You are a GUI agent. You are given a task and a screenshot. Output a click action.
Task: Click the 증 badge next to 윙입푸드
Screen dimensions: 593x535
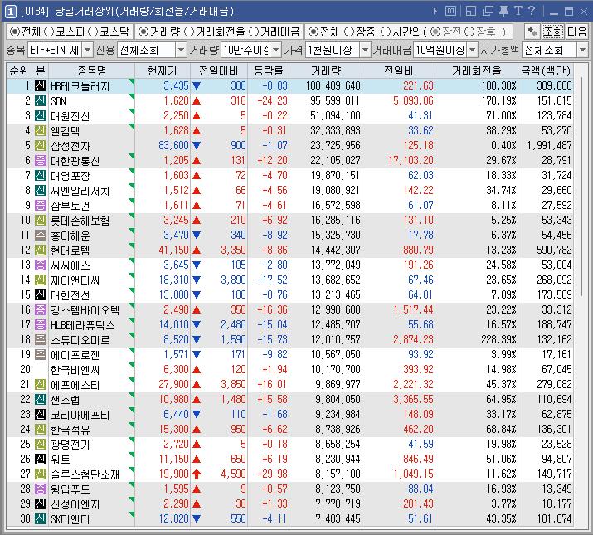point(41,489)
